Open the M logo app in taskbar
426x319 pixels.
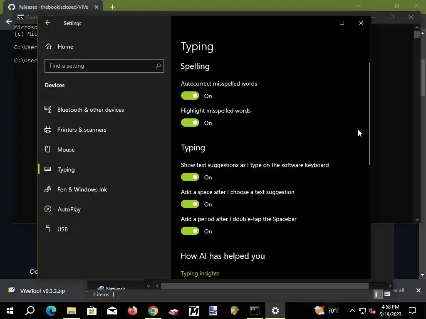(194, 311)
